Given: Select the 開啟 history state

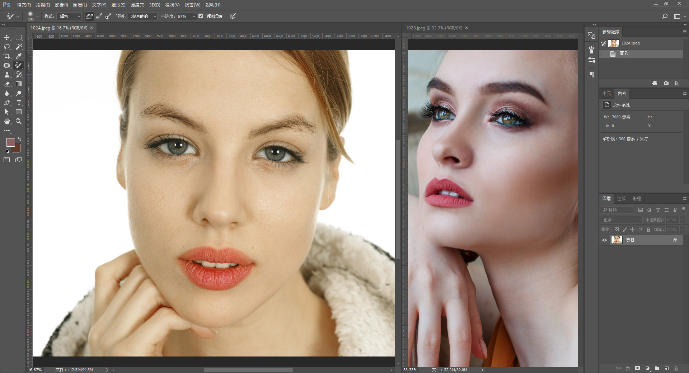Looking at the screenshot, I should pos(641,53).
